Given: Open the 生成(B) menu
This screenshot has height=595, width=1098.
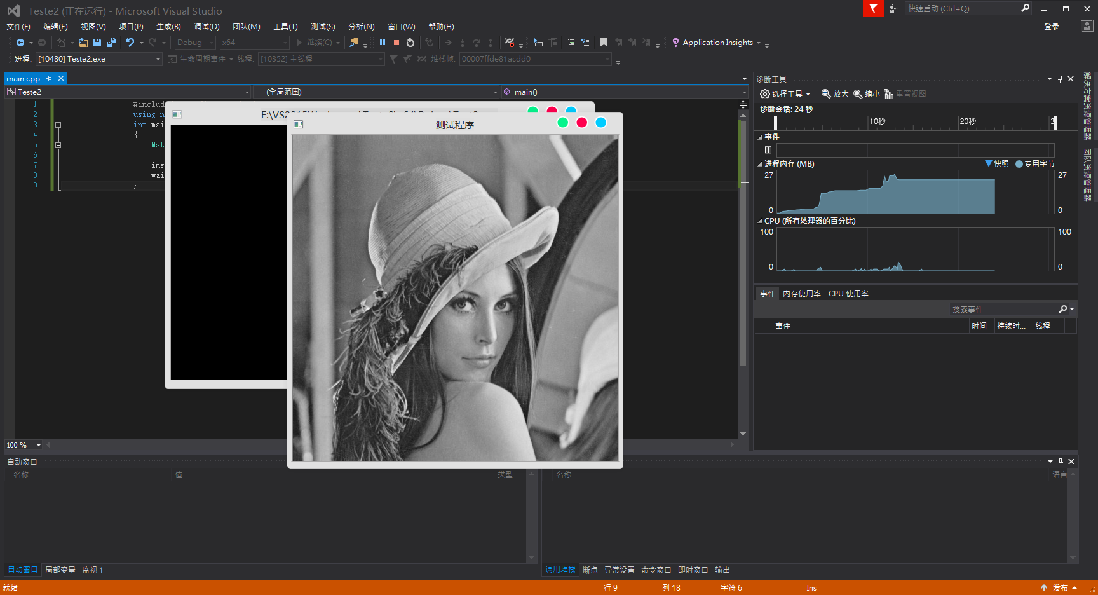Looking at the screenshot, I should pyautogui.click(x=168, y=27).
